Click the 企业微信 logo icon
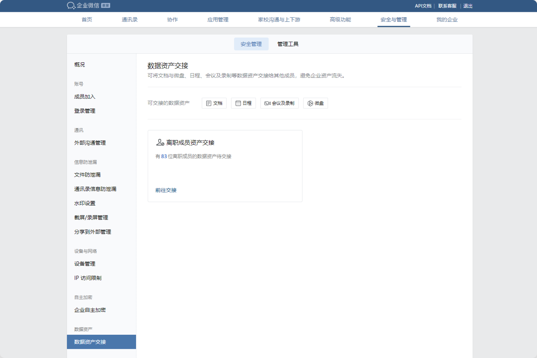Screen dimensions: 537x358 71,6
